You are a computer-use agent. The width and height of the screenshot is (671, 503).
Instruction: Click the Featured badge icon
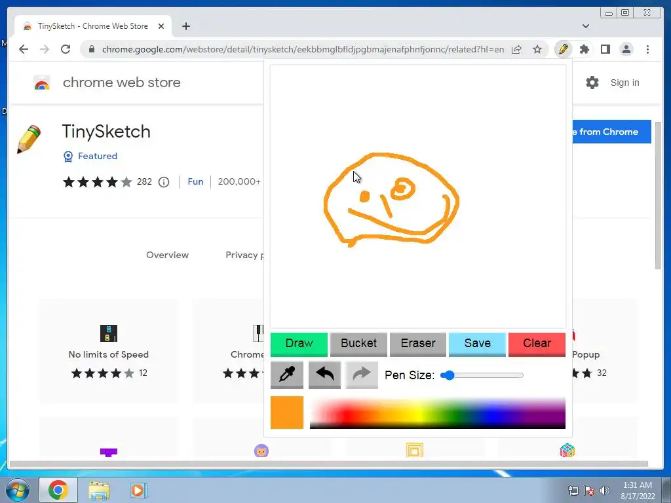[x=68, y=157]
